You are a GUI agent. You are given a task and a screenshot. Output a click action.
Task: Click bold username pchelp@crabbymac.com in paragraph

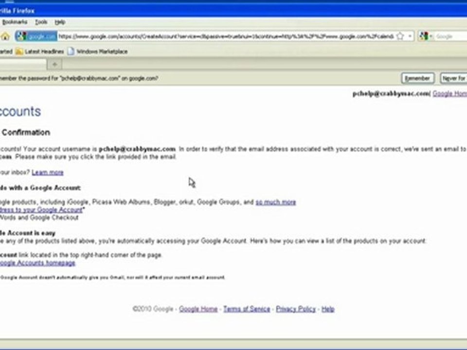[x=137, y=149]
